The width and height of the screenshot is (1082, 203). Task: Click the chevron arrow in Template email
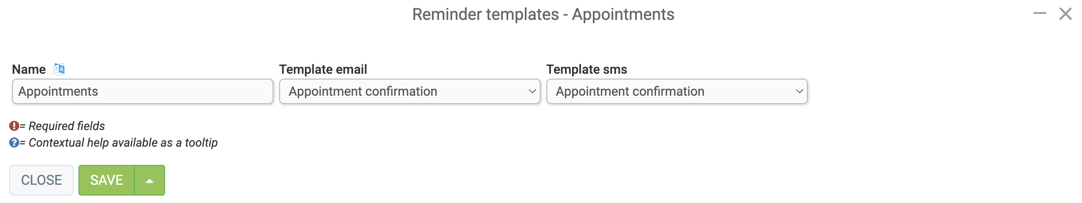point(532,92)
